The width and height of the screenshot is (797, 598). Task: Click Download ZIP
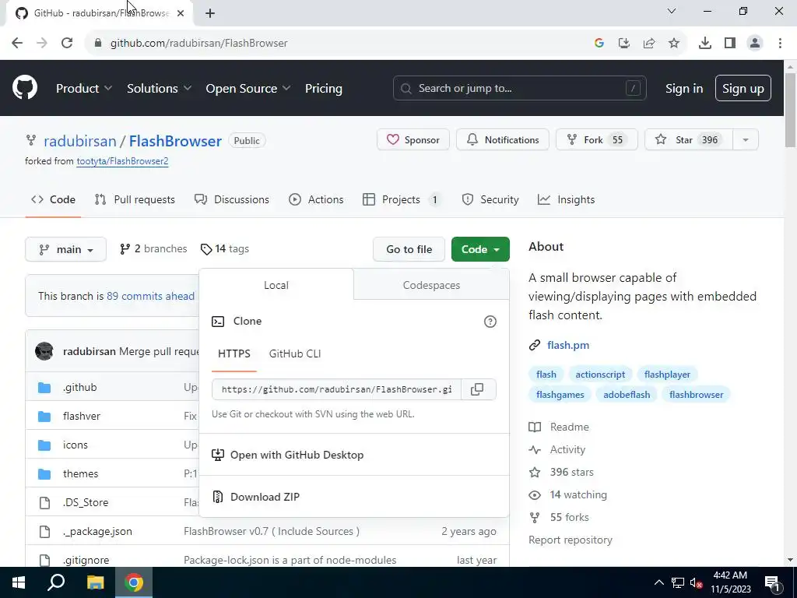(x=265, y=497)
